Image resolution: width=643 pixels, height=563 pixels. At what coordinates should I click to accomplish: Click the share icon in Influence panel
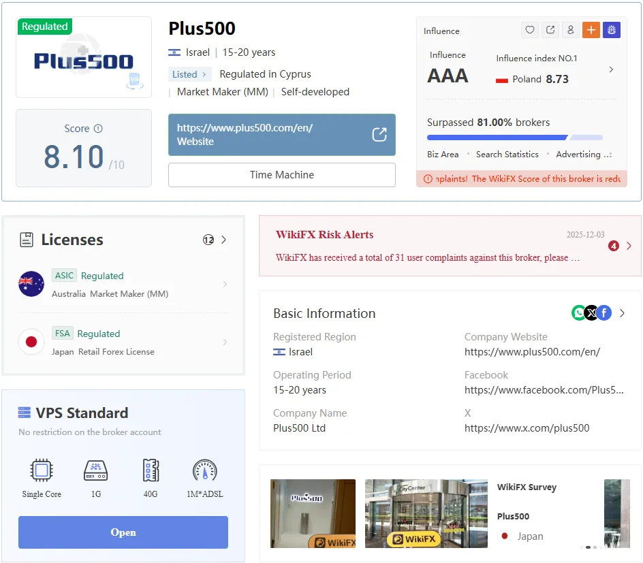click(550, 30)
